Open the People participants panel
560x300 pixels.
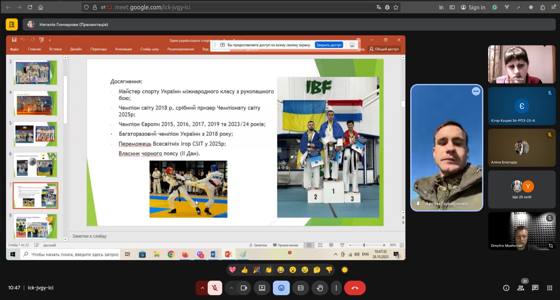coord(521,288)
